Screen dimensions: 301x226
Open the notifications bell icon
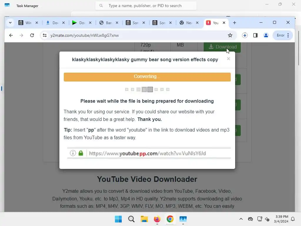click(x=293, y=219)
